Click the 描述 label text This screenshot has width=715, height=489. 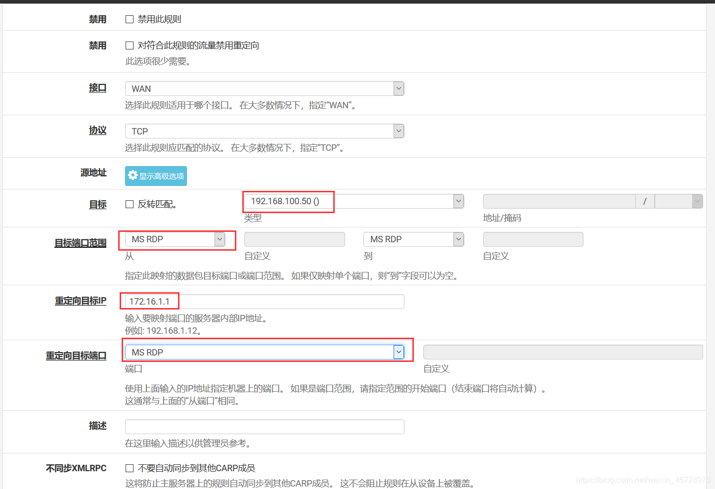[x=97, y=426]
